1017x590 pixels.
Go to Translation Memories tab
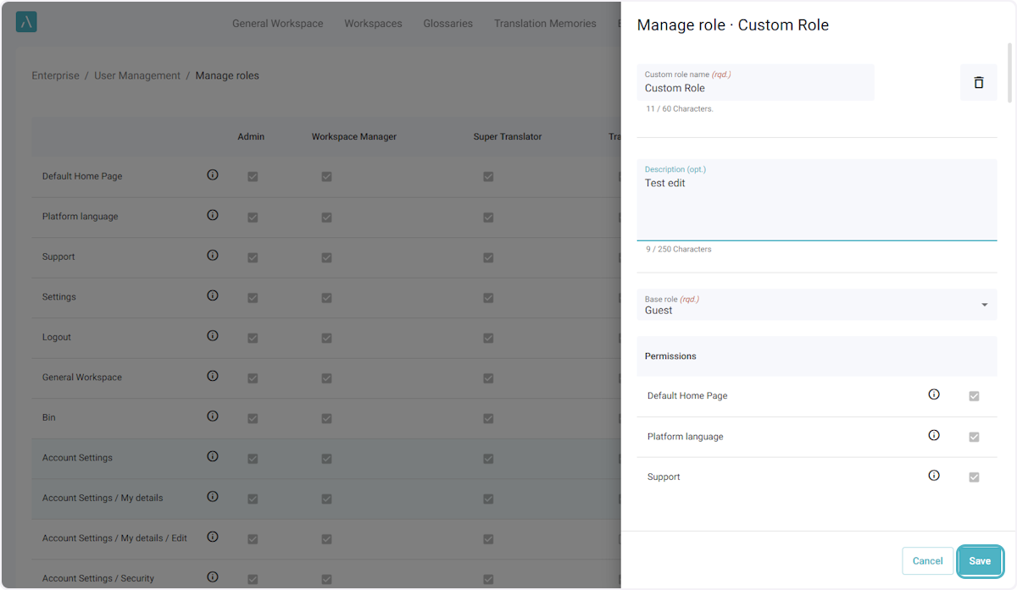[545, 24]
